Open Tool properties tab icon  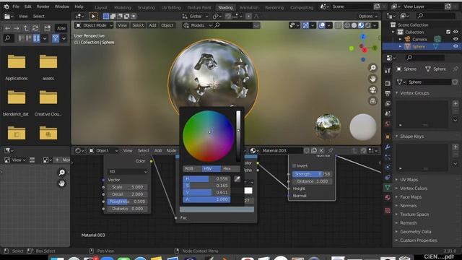pyautogui.click(x=388, y=70)
